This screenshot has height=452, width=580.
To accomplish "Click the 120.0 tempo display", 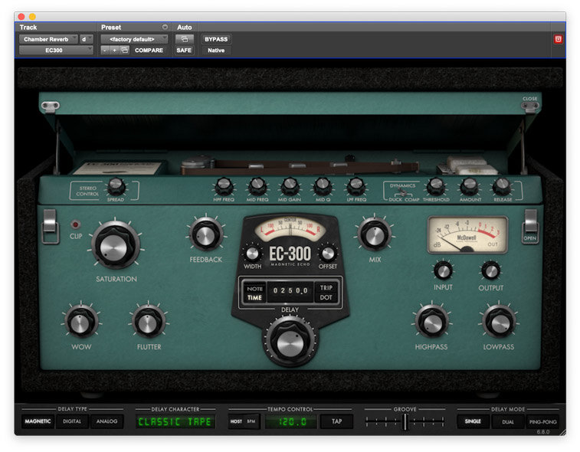I will click(x=291, y=421).
